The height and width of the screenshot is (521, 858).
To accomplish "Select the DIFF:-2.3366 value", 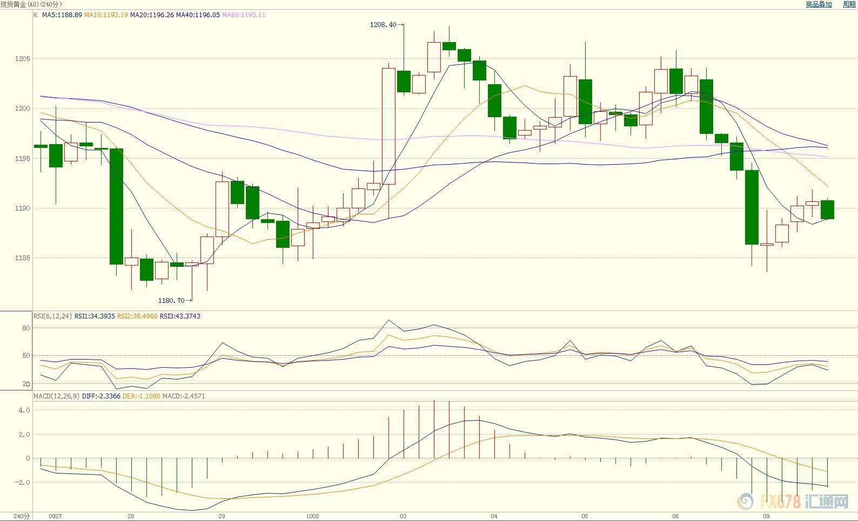I will point(101,396).
